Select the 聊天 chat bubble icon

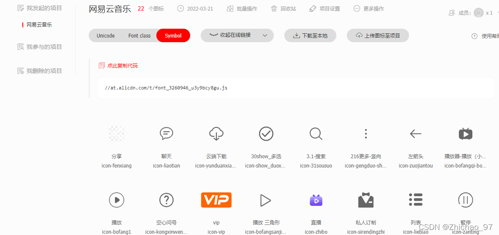pos(166,134)
